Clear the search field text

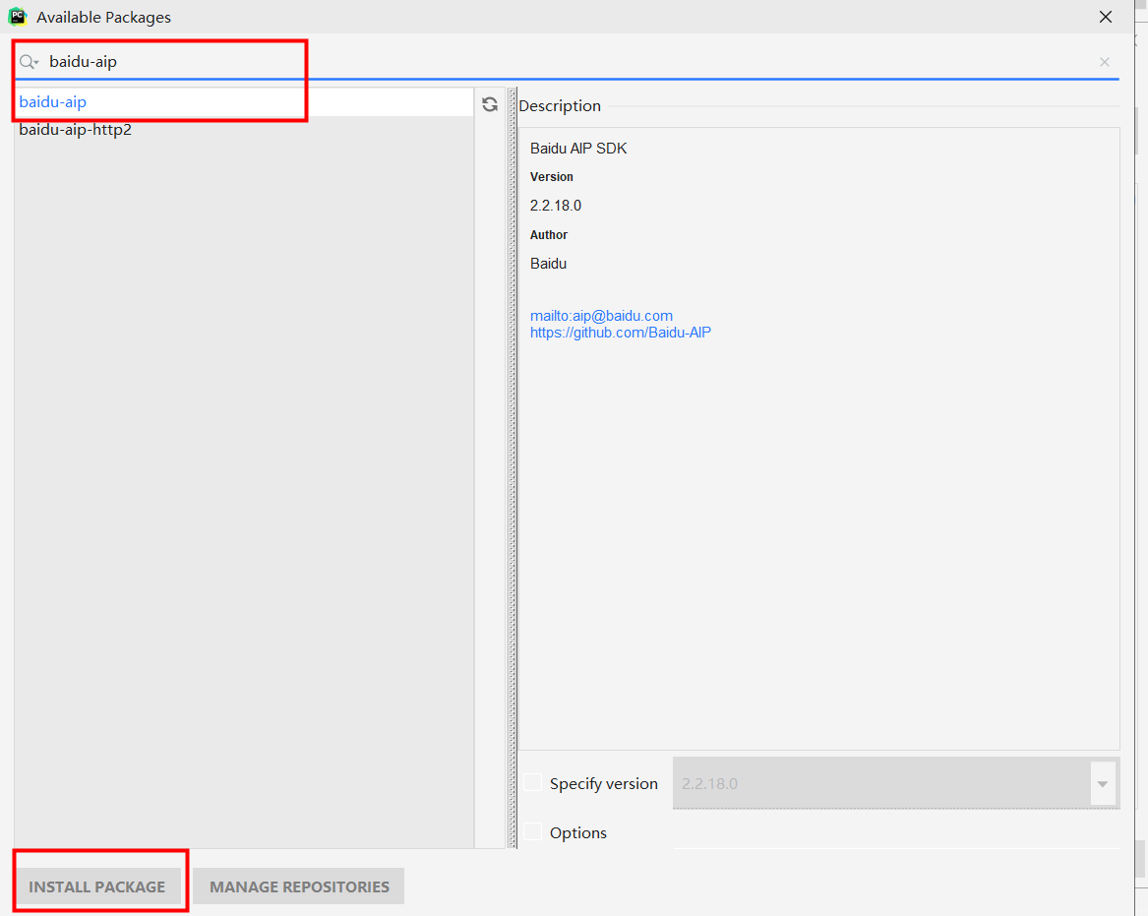1104,62
